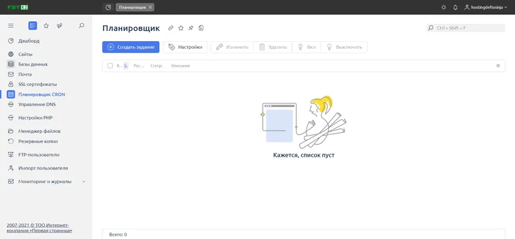
Task: Open Резервные копии
Action: tap(38, 141)
